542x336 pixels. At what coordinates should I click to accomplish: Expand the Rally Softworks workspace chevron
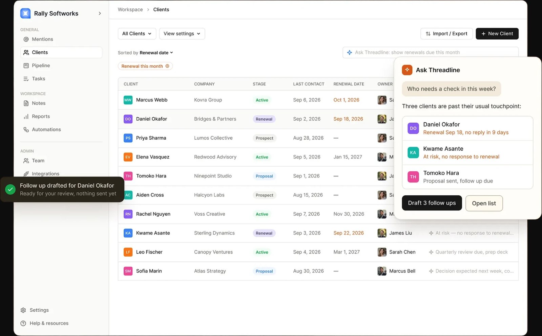coord(100,14)
